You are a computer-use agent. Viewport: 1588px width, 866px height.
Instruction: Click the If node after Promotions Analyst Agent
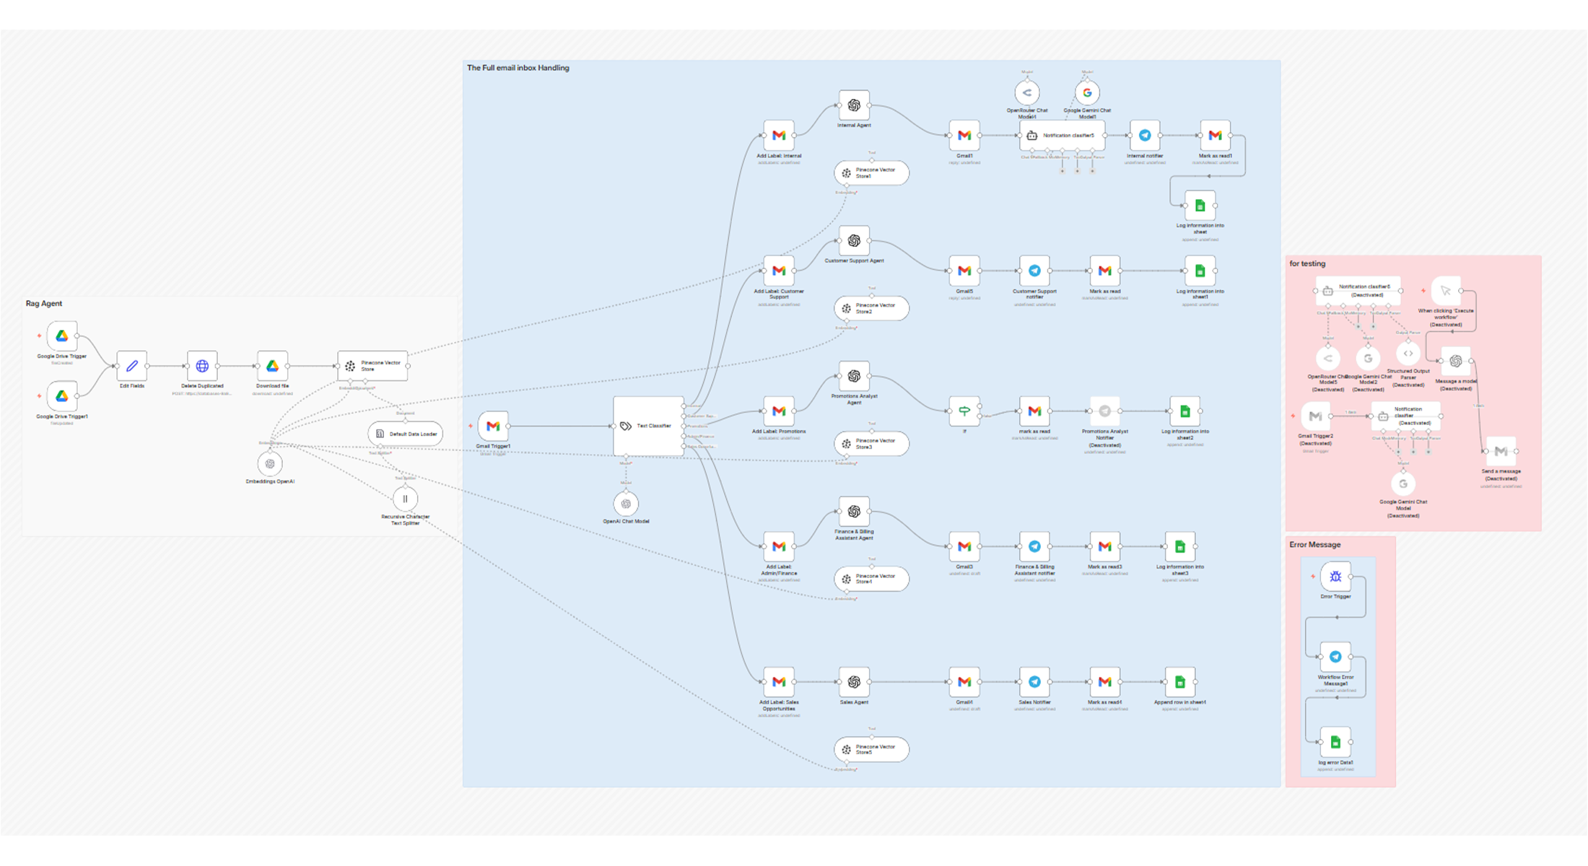pos(965,411)
